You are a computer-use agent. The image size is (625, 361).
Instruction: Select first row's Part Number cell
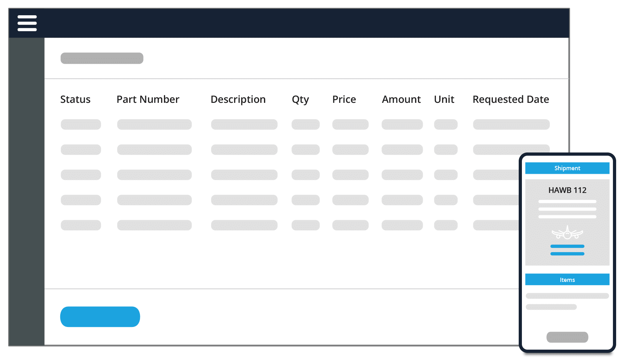pyautogui.click(x=154, y=124)
